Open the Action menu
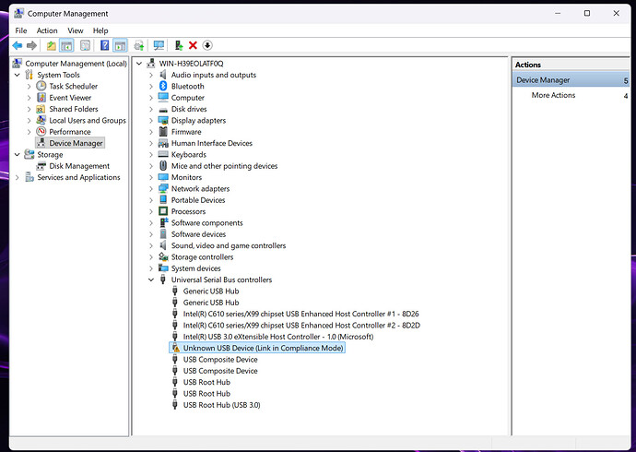This screenshot has width=636, height=452. click(47, 30)
